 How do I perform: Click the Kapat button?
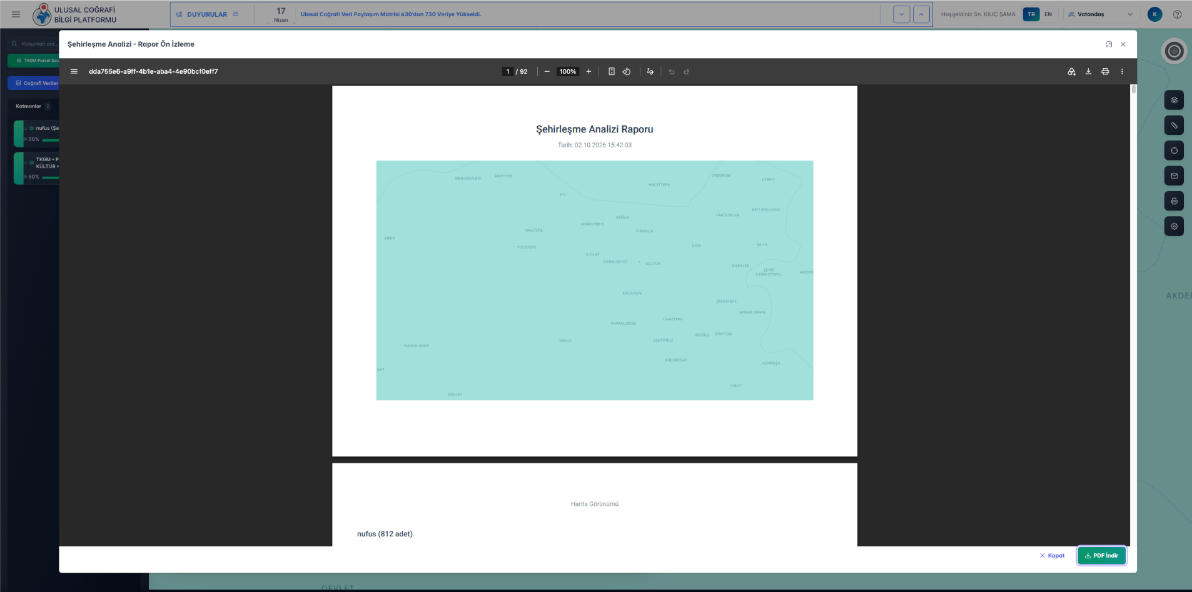[1052, 555]
